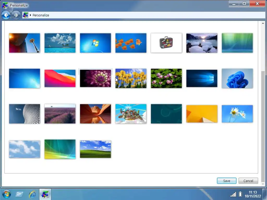The height and width of the screenshot is (200, 267).
Task: Select the pink water lilies wallpaper
Action: coord(166,78)
